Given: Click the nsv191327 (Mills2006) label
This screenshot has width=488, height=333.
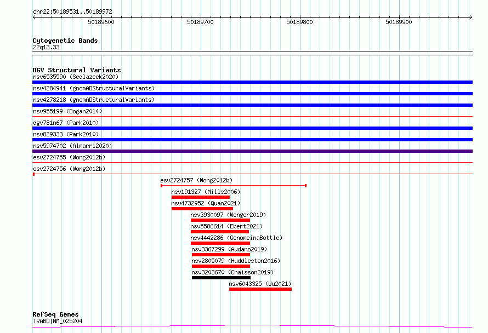Looking at the screenshot, I should (206, 192).
